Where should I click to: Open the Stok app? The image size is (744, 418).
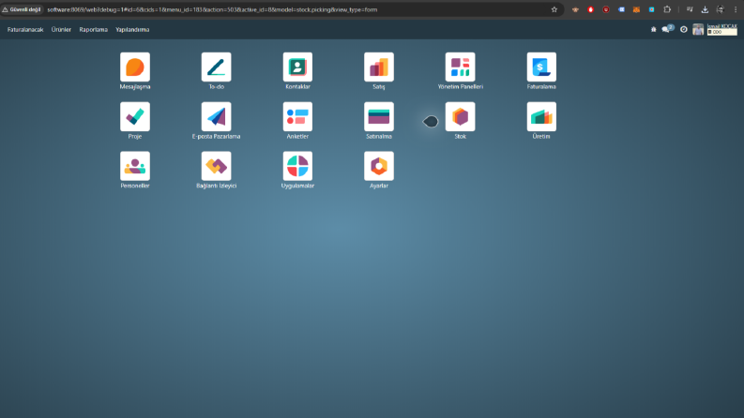(x=461, y=116)
